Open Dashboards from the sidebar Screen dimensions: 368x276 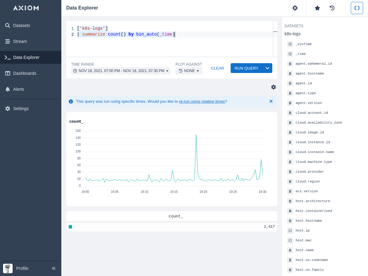point(25,73)
